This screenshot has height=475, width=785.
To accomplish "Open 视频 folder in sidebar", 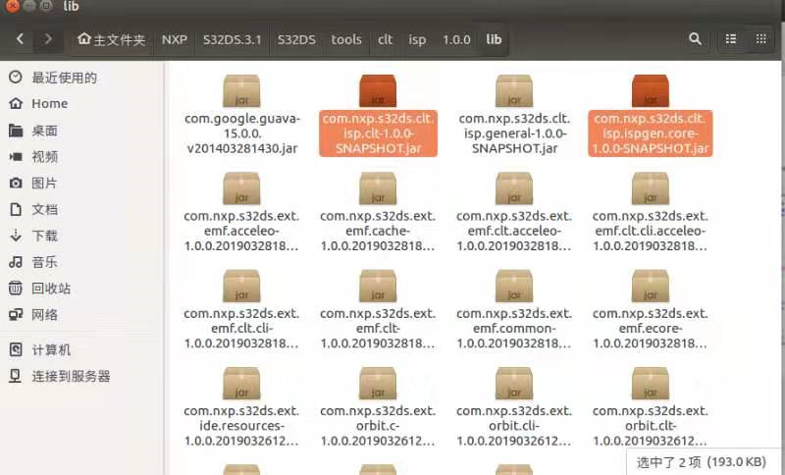I will coord(33,157).
